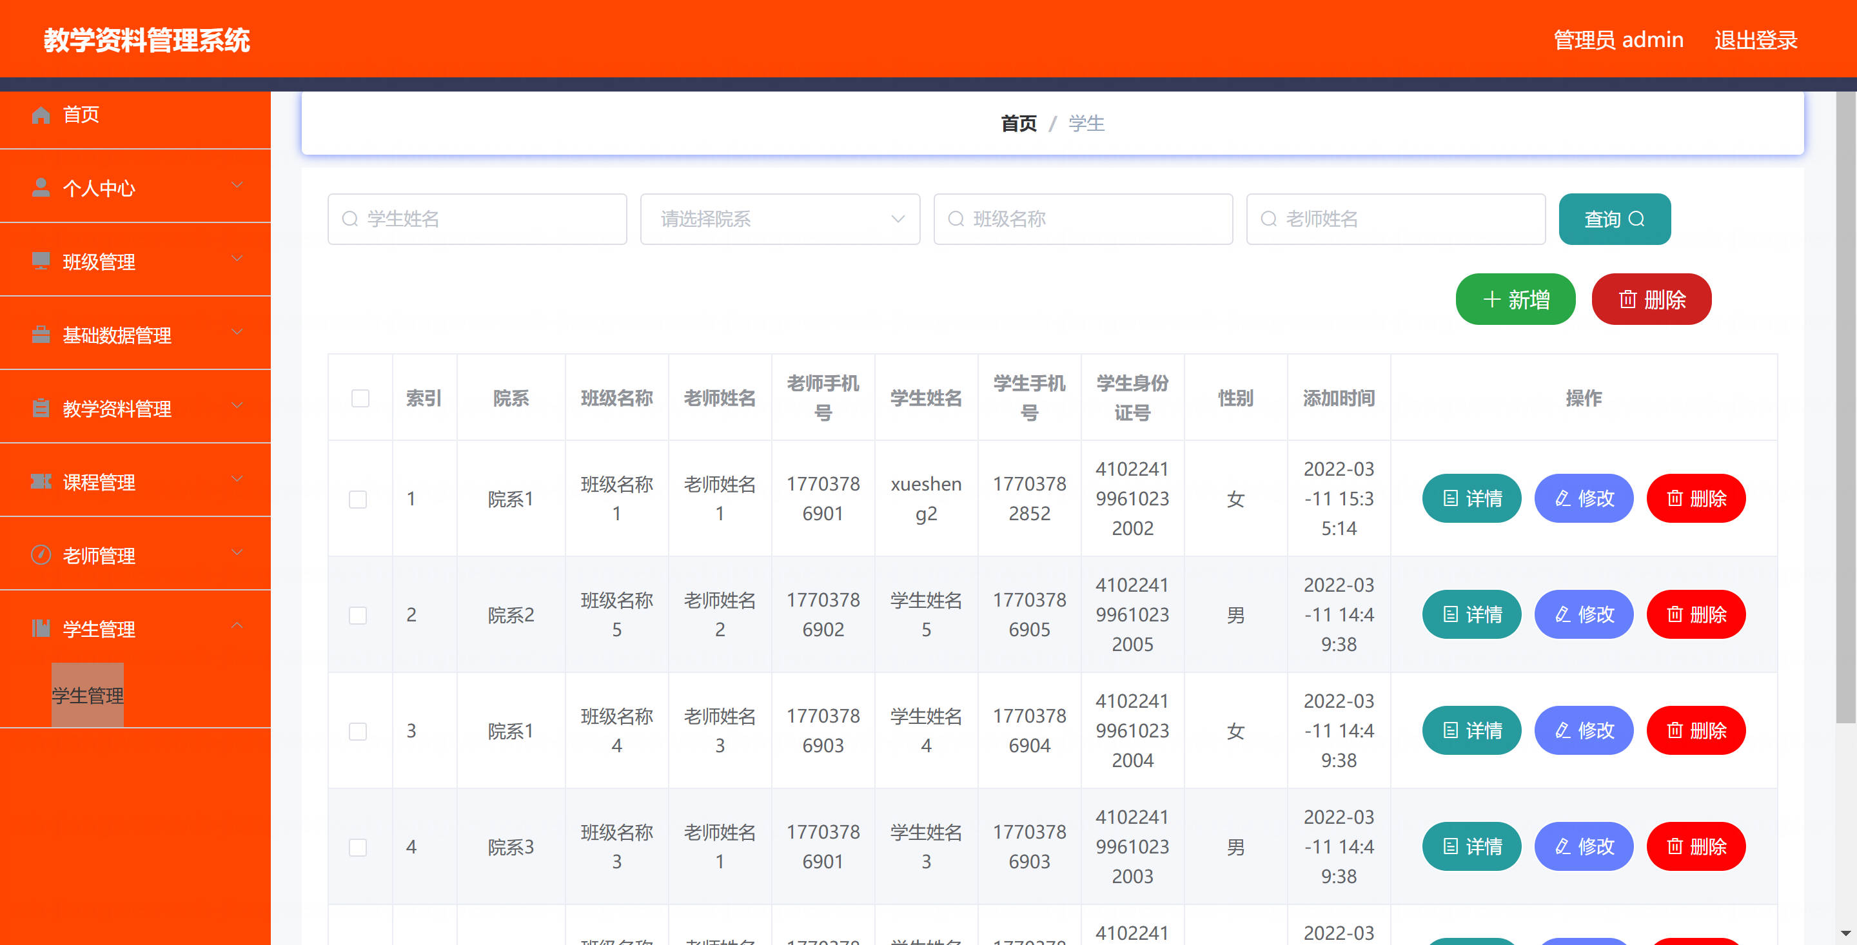1857x945 pixels.
Task: Click the home icon beside 首页
Action: tap(41, 115)
